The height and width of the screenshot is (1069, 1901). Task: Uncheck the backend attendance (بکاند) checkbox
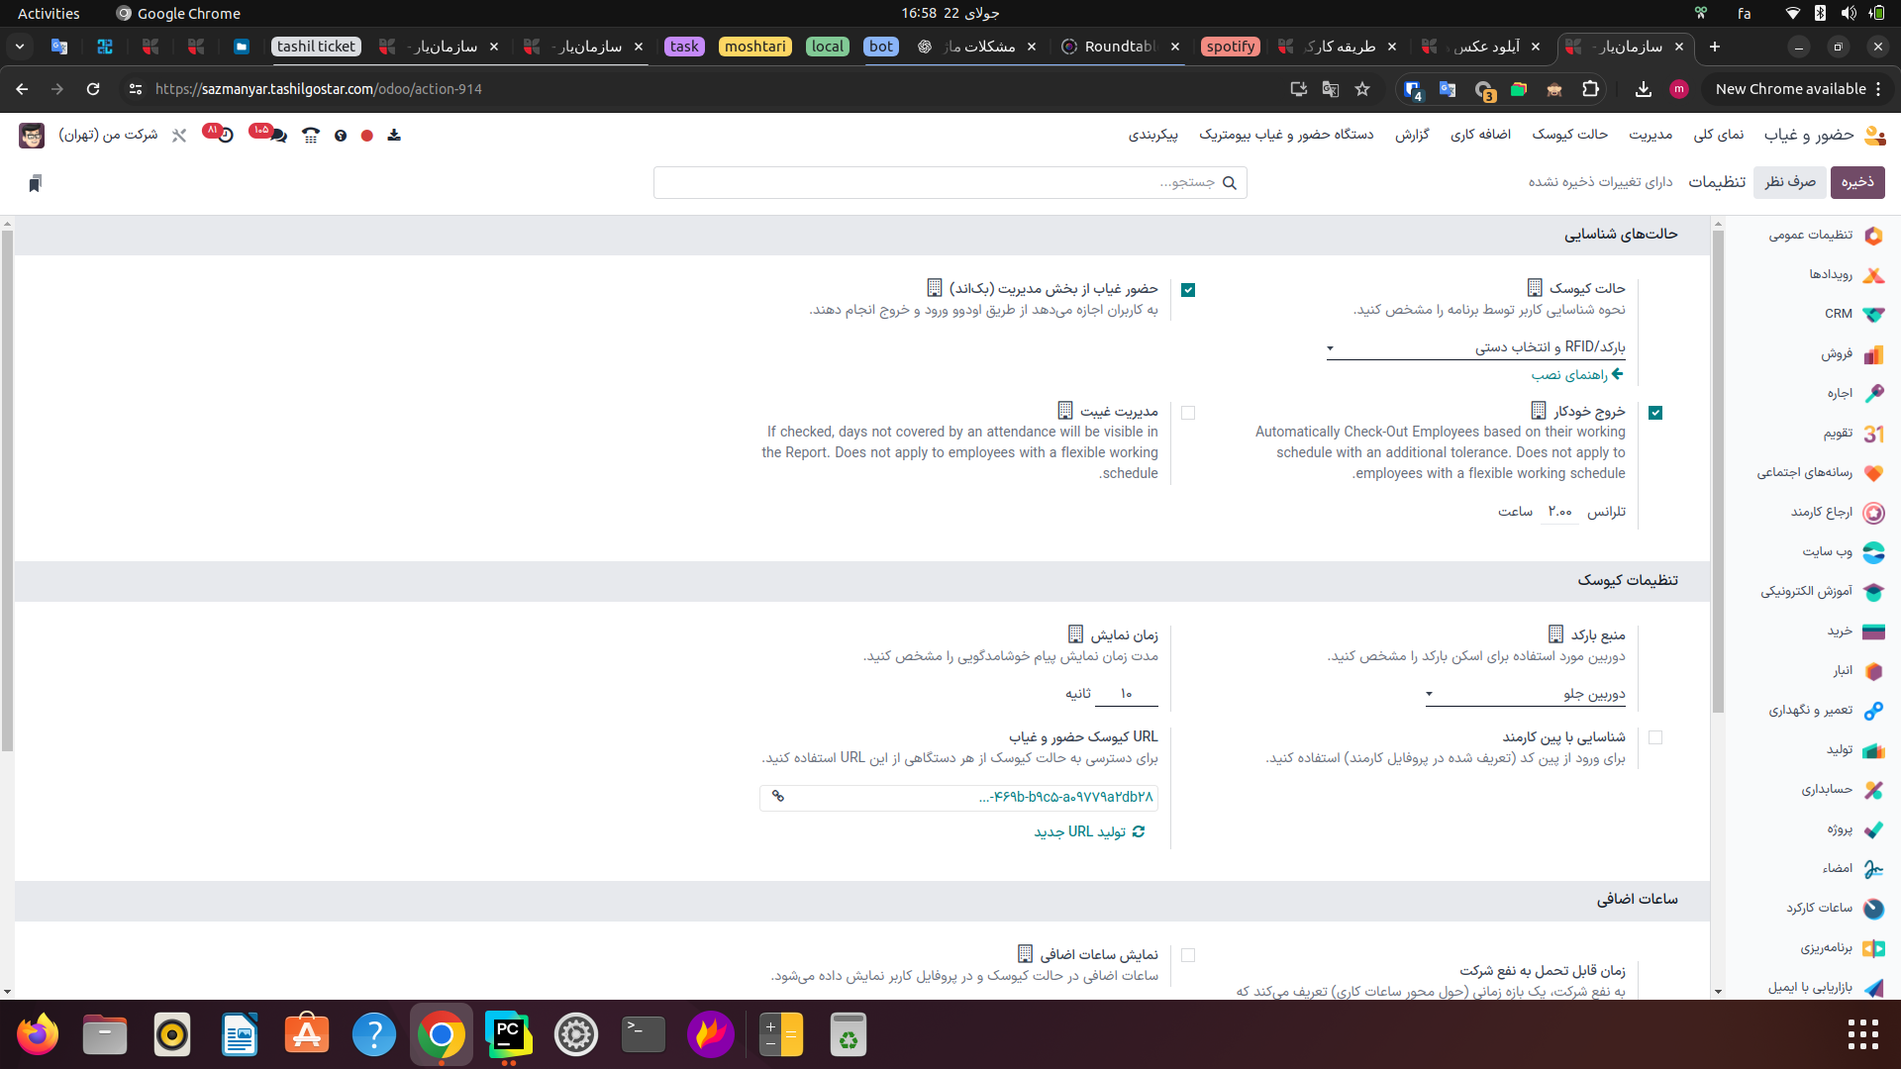1188,290
